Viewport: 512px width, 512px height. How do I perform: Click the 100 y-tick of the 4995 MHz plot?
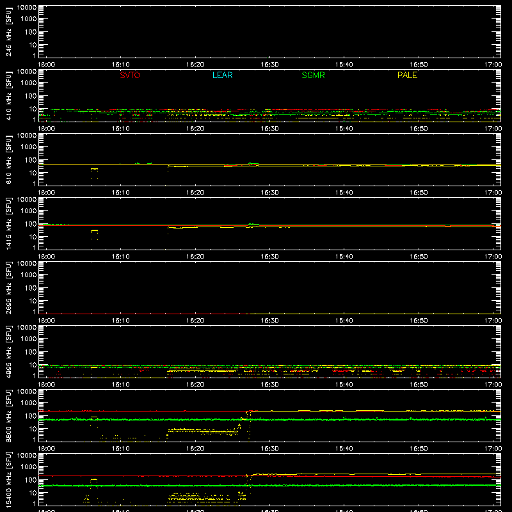(31, 352)
